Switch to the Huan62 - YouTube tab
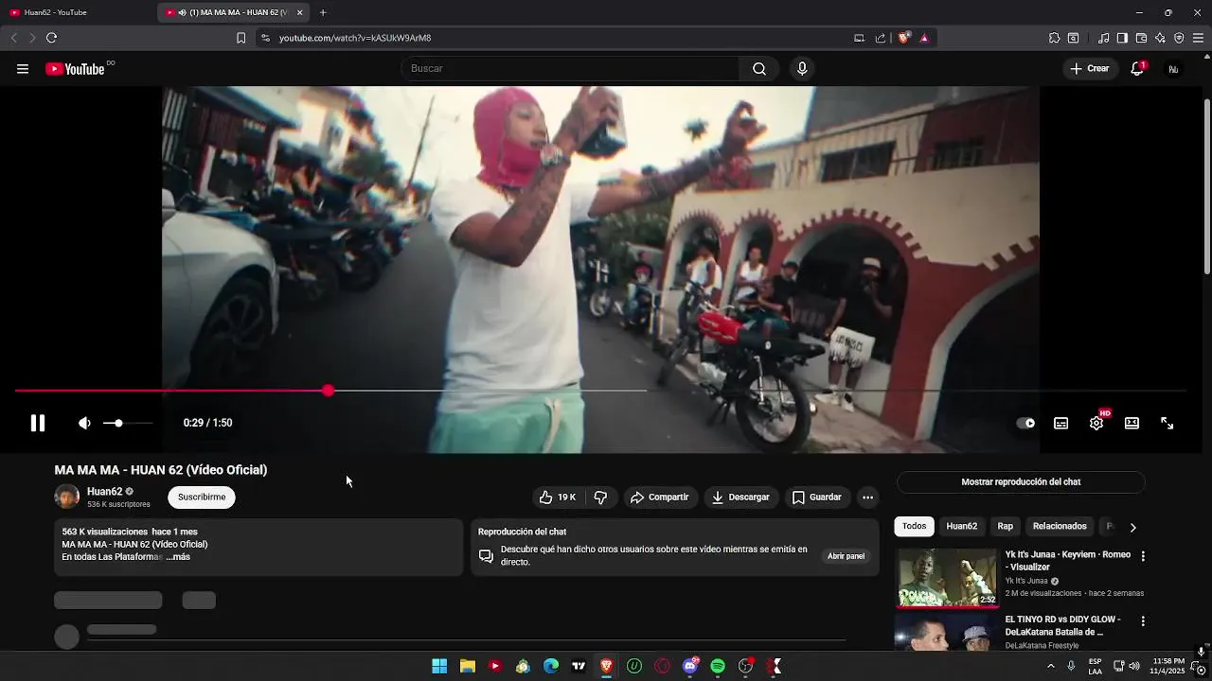Viewport: 1212px width, 681px height. click(76, 12)
